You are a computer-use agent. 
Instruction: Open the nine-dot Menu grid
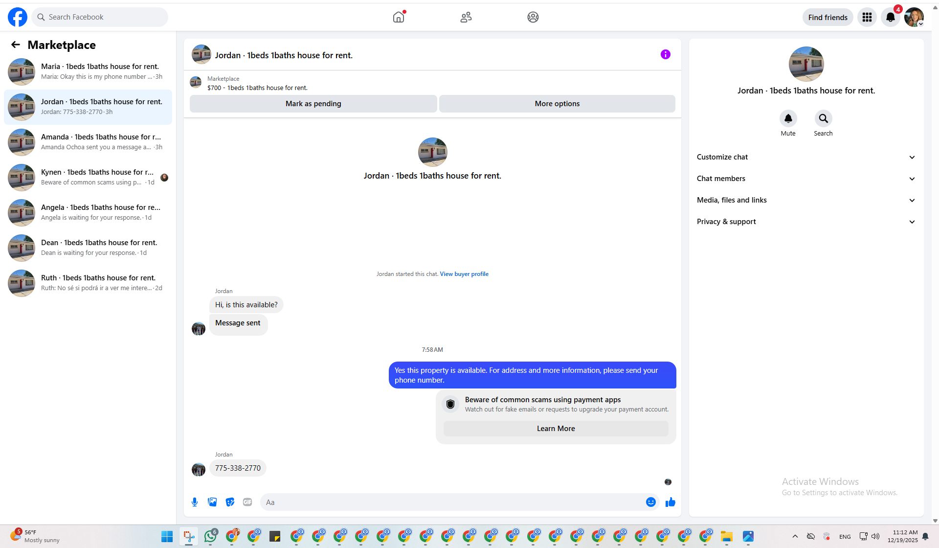(x=867, y=17)
